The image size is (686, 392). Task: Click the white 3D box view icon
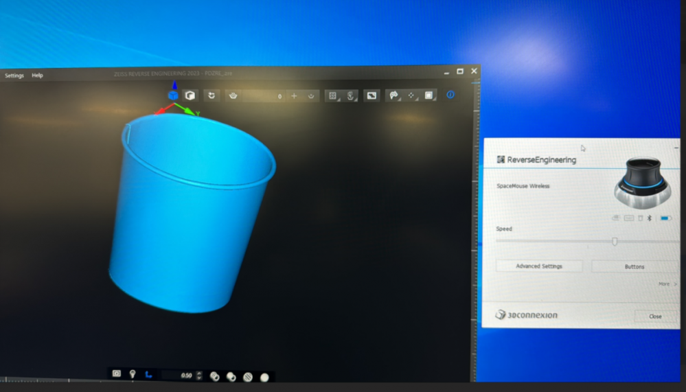click(x=190, y=95)
